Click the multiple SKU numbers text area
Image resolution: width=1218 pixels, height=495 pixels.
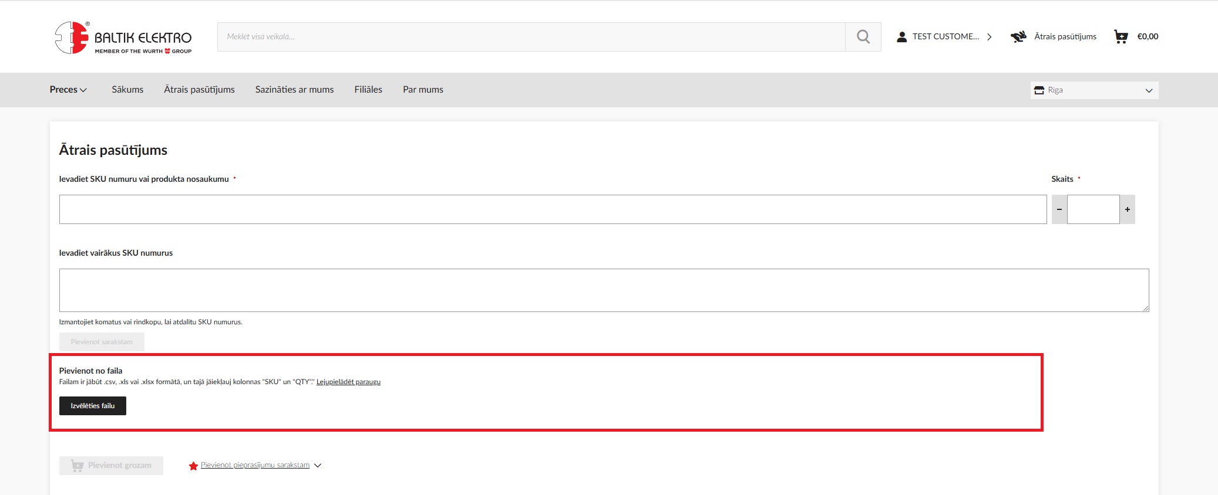coord(604,290)
